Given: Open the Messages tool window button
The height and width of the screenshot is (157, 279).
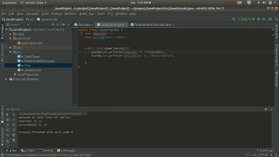Looking at the screenshot, I should (x=67, y=150).
